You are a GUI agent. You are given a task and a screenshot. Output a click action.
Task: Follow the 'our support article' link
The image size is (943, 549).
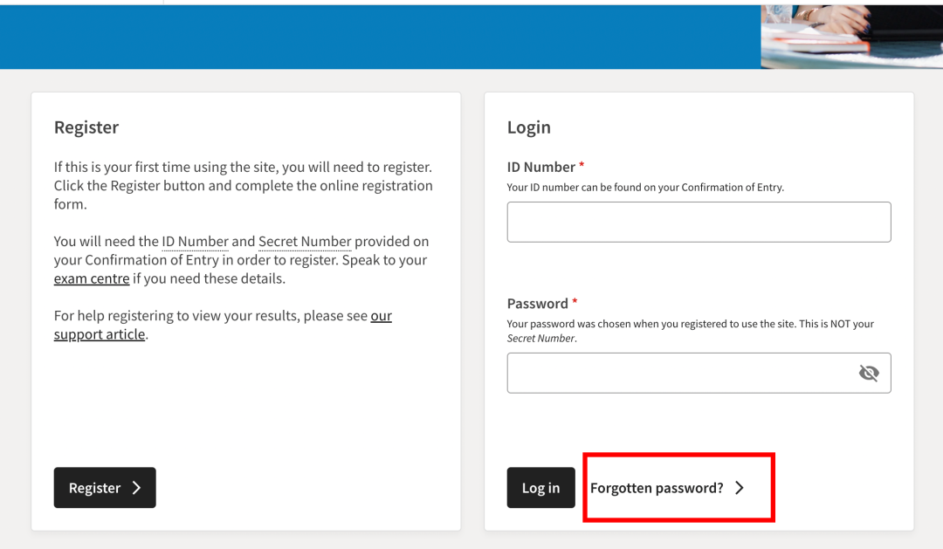(223, 325)
